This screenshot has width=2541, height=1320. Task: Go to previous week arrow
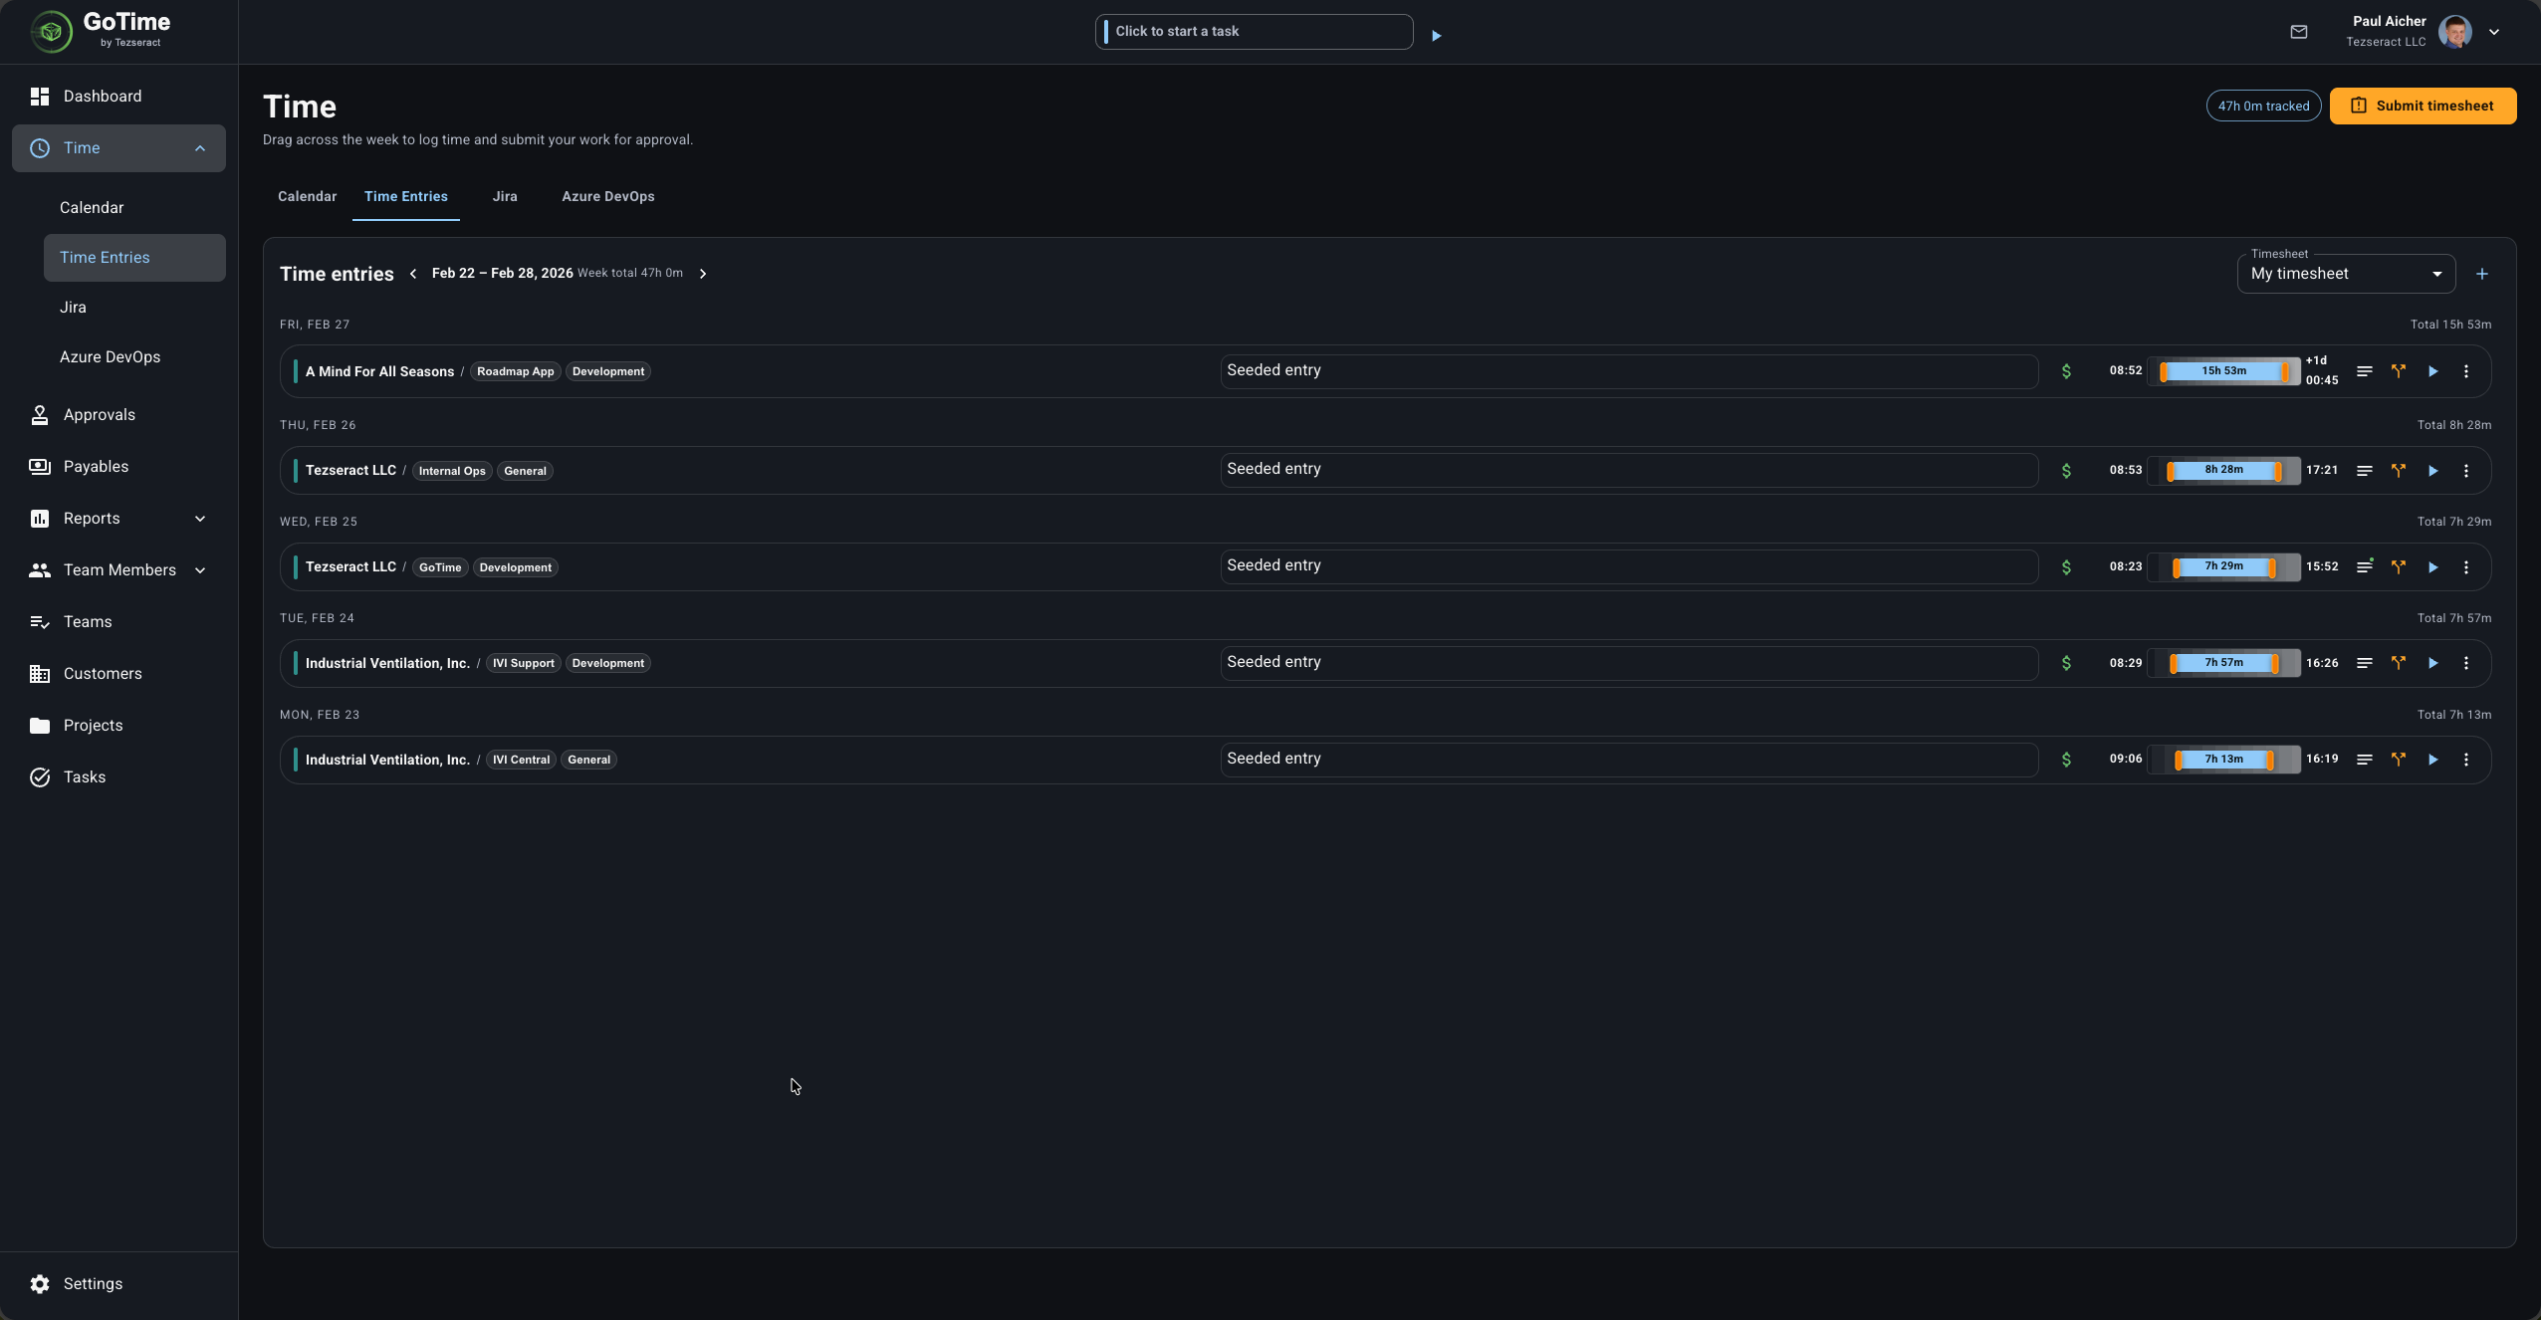point(413,274)
